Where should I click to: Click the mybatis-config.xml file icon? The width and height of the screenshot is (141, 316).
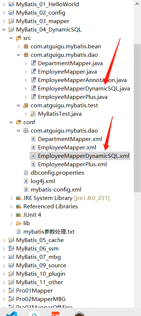click(26, 190)
